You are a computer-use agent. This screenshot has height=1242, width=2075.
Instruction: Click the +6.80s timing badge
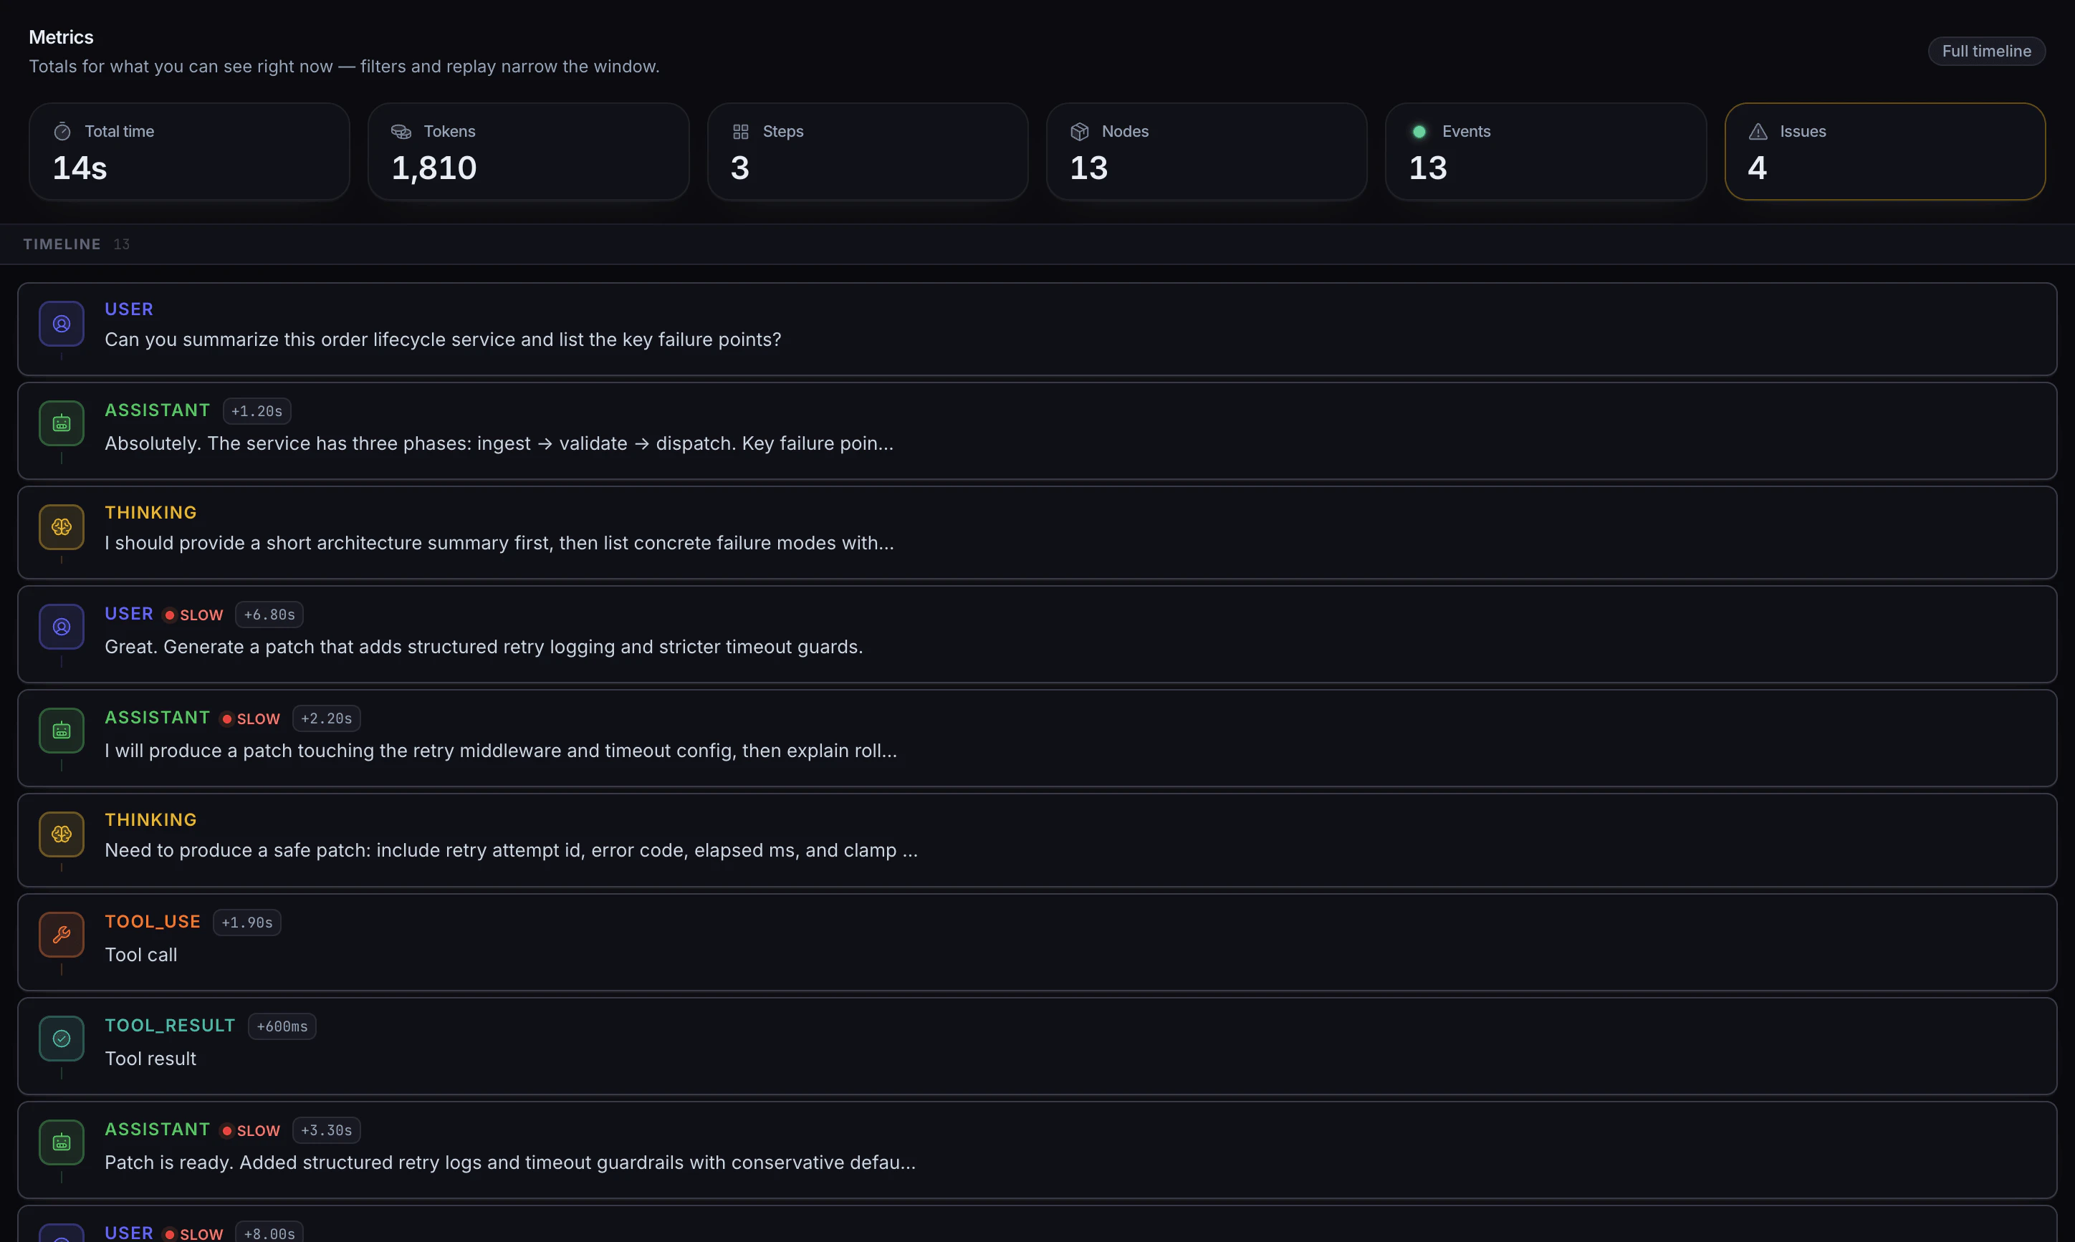tap(269, 615)
